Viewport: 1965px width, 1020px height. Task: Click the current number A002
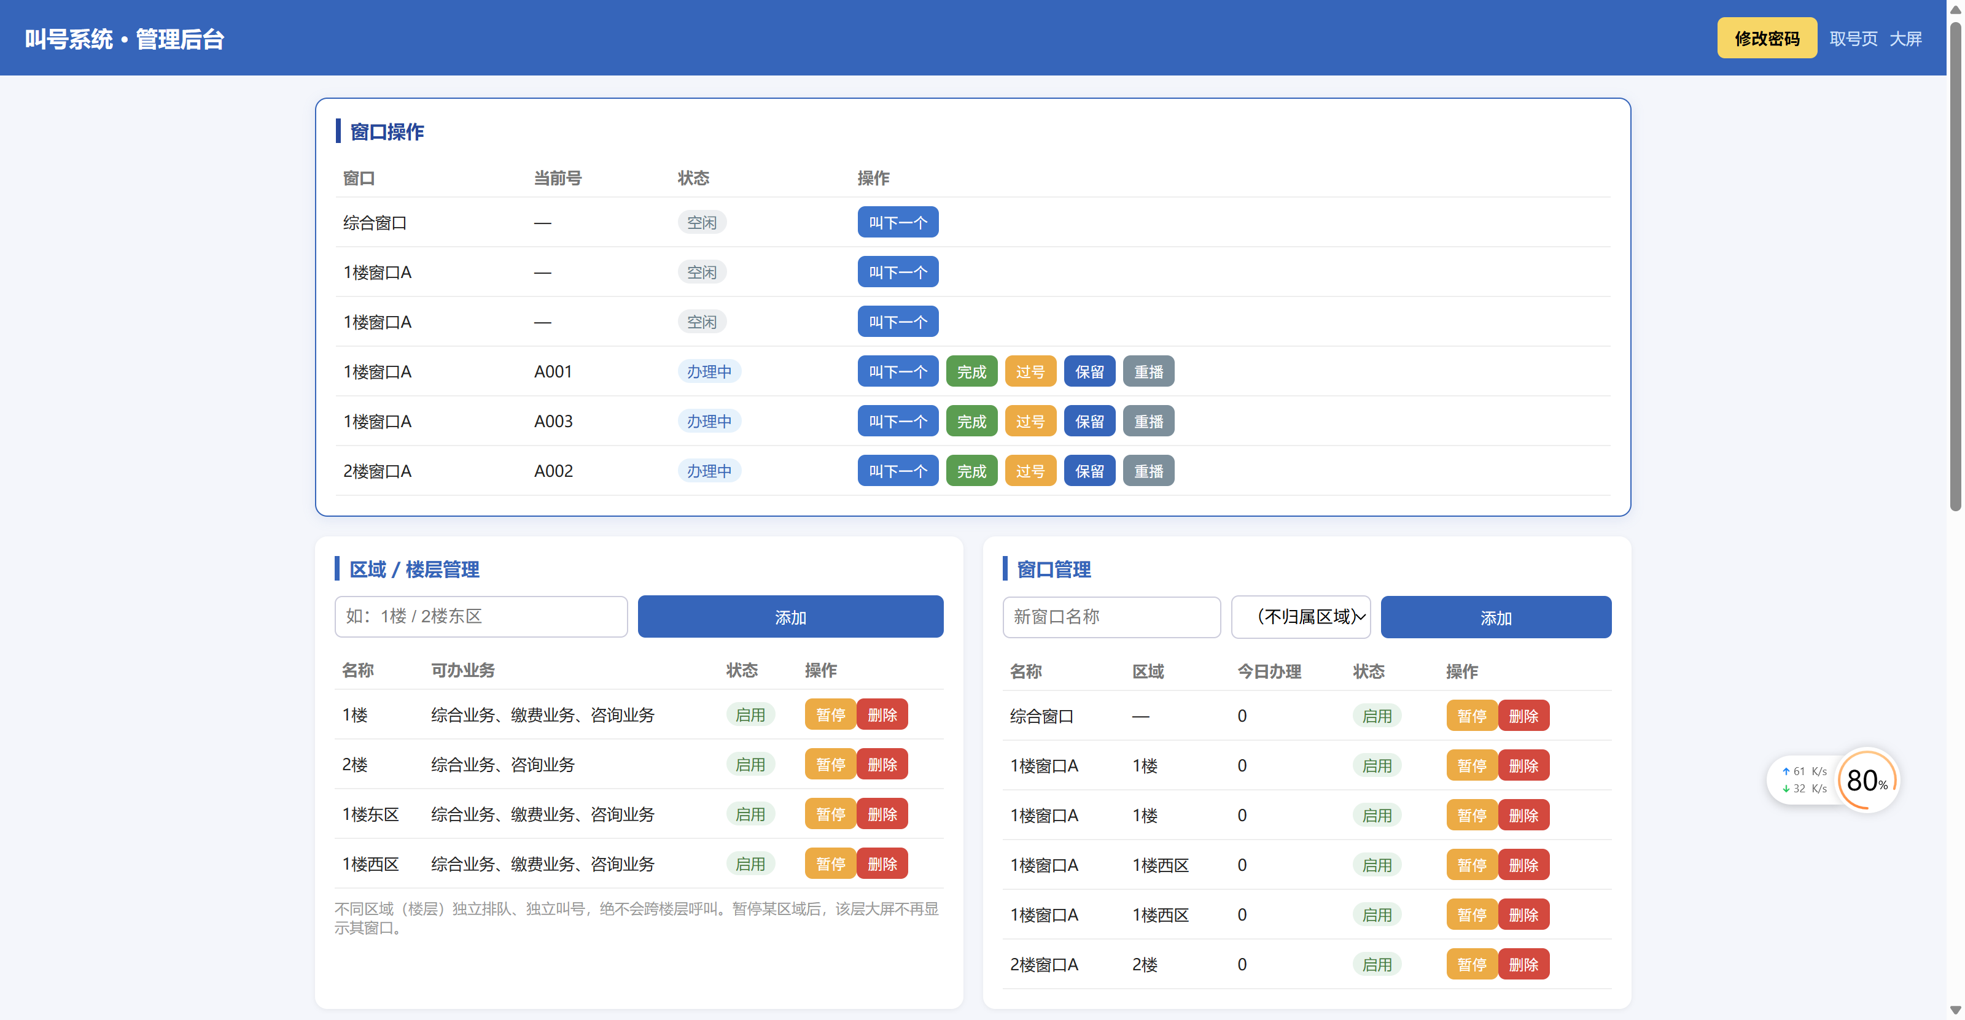coord(553,470)
